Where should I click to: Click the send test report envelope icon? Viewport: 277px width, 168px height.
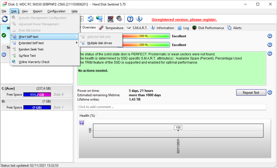pyautogui.click(x=90, y=19)
